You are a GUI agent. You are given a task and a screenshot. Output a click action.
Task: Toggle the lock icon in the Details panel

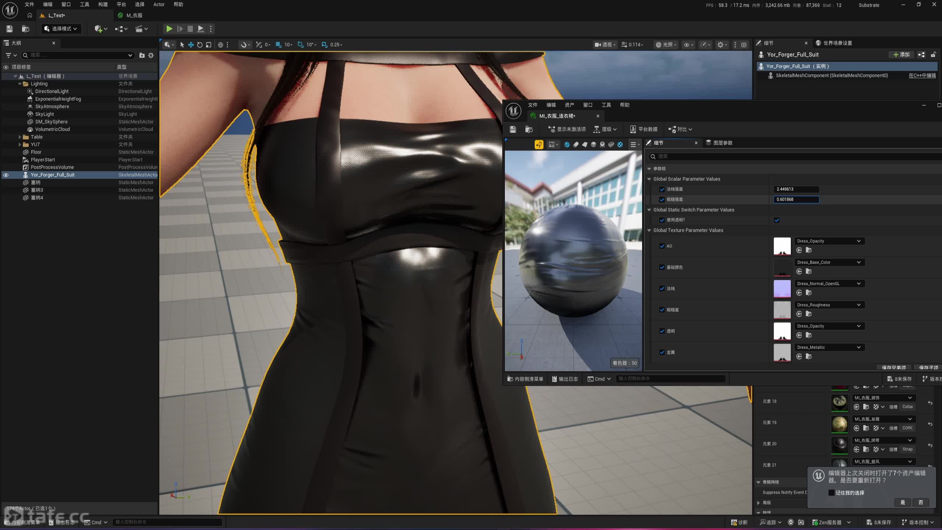933,54
